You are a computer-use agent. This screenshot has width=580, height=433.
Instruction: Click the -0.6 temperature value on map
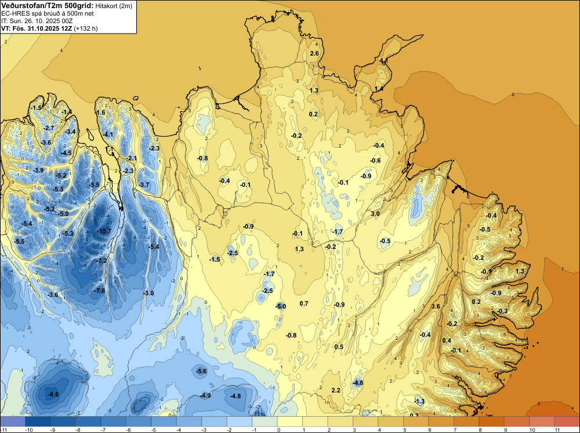[375, 160]
